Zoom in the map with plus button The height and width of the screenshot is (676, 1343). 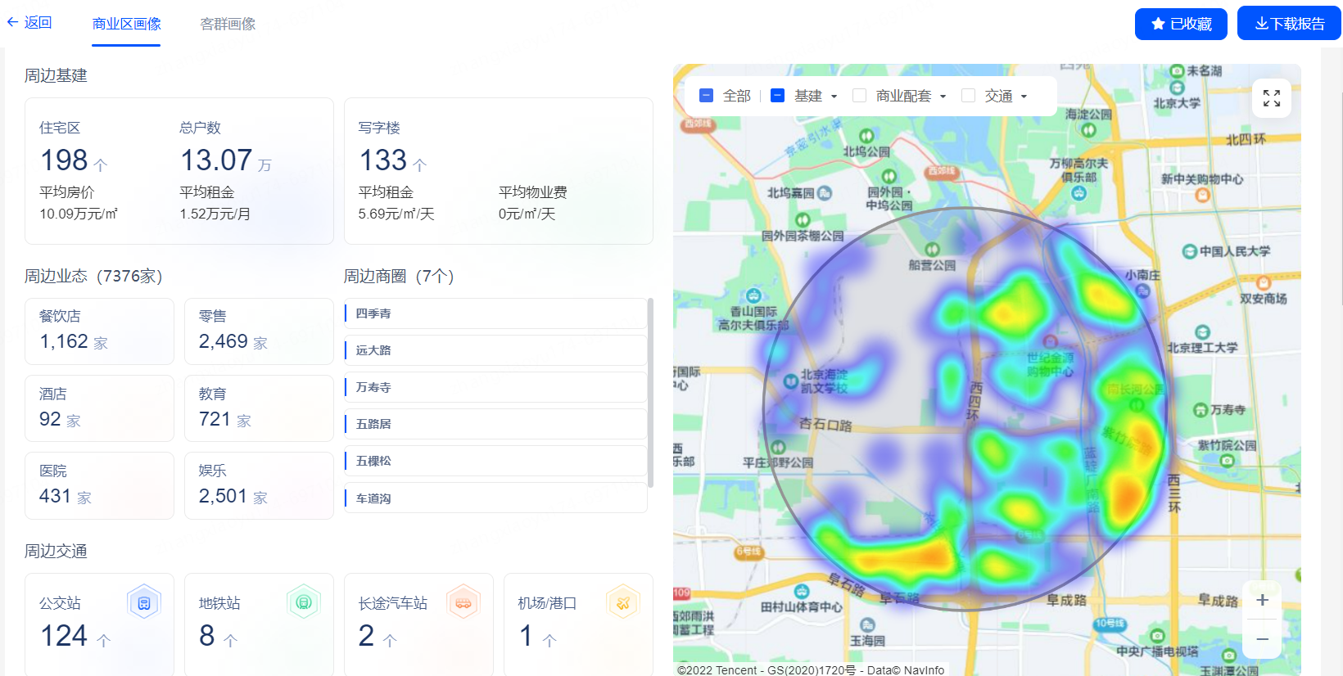1262,600
